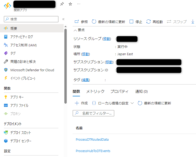This screenshot has height=157, width=196.
Task: Click the sidebar scrollbar up arrow
Action: coord(65,26)
